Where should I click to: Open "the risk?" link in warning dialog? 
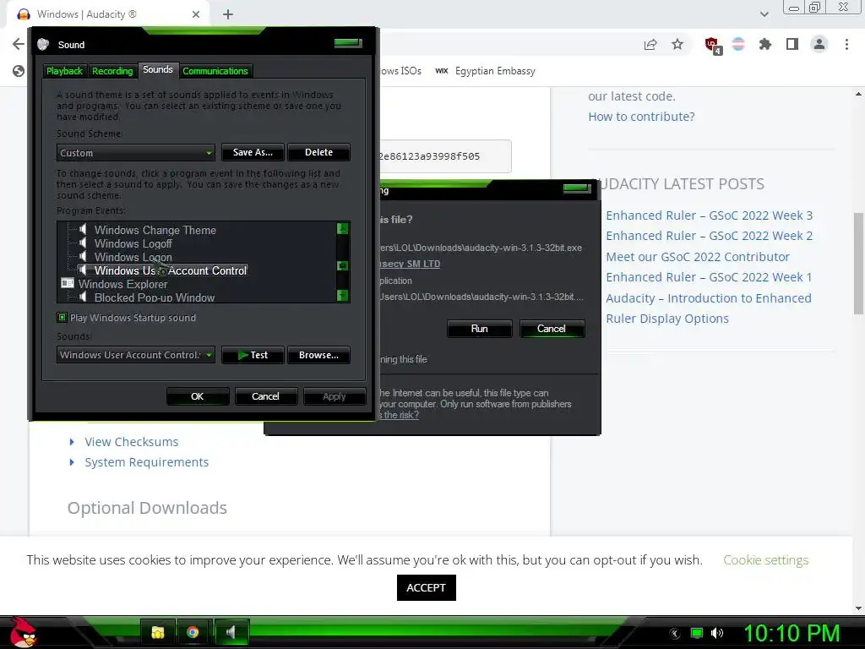click(401, 415)
